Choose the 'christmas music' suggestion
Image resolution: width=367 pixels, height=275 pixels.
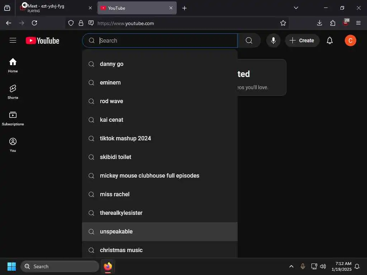[160, 250]
